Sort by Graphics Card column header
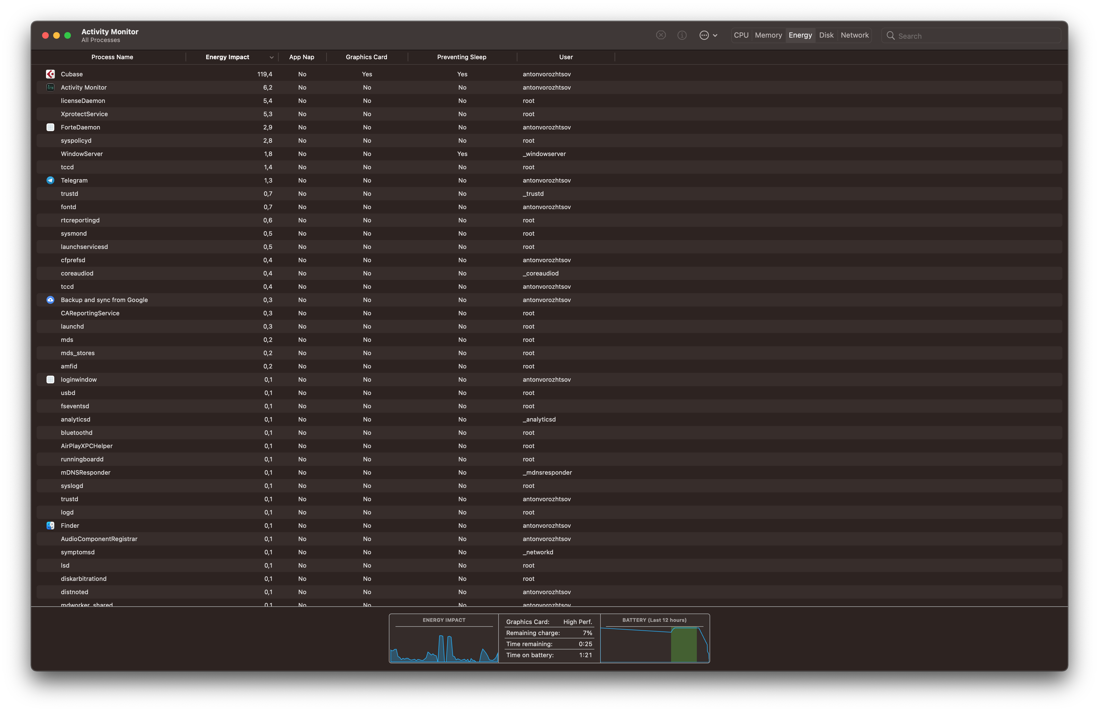 click(x=366, y=57)
